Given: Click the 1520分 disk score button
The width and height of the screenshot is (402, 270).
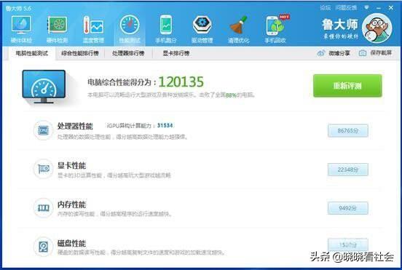Looking at the screenshot, I should (x=348, y=245).
